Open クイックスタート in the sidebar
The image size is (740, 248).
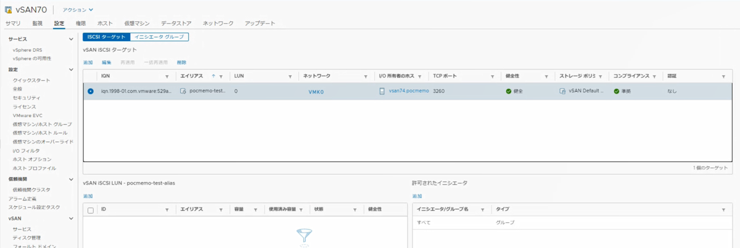(x=31, y=81)
